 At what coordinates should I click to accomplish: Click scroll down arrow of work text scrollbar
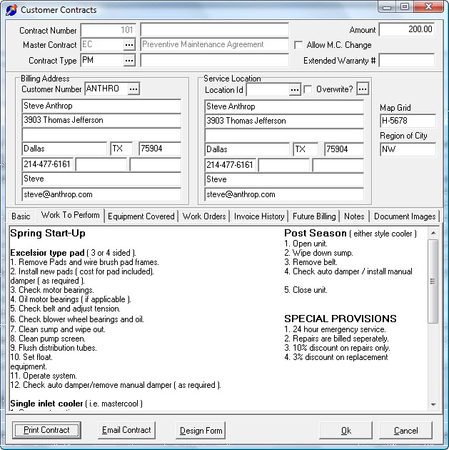[x=433, y=405]
